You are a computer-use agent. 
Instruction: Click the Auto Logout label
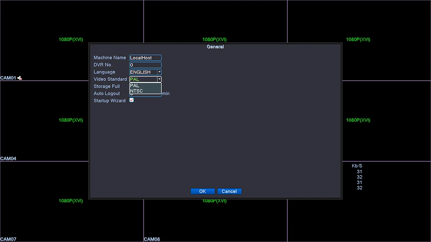click(106, 93)
